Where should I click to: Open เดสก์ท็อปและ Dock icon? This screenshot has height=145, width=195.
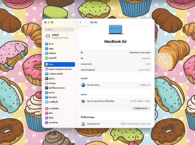[47, 88]
